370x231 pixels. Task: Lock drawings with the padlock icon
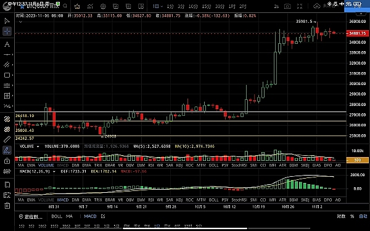tap(7, 161)
